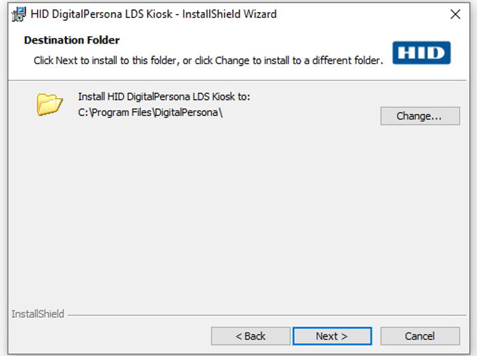Click the horizontal divider line beside InstallShield
Image resolution: width=477 pixels, height=356 pixels.
pyautogui.click(x=263, y=314)
